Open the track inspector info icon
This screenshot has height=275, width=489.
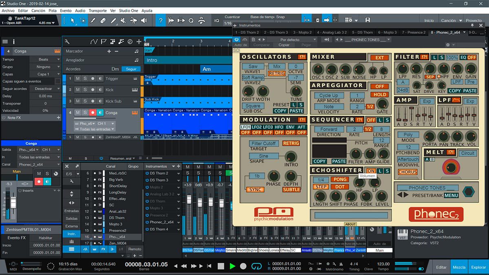(13, 41)
